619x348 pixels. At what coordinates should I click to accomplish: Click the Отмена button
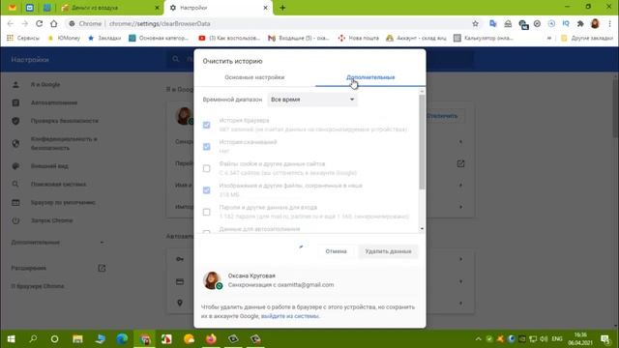pos(336,251)
